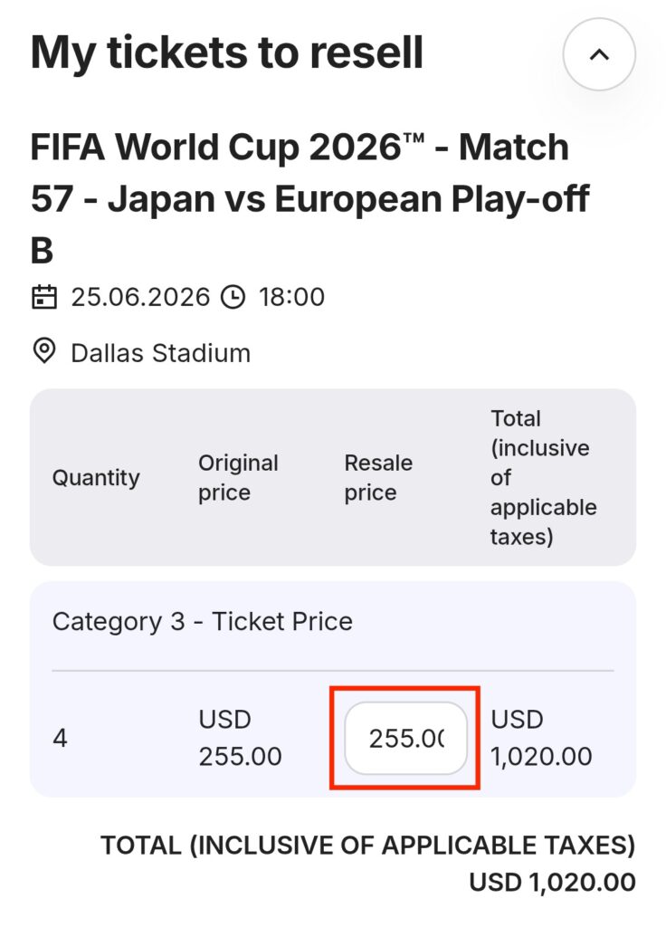Click the clock icon next to 18:00

(x=233, y=297)
